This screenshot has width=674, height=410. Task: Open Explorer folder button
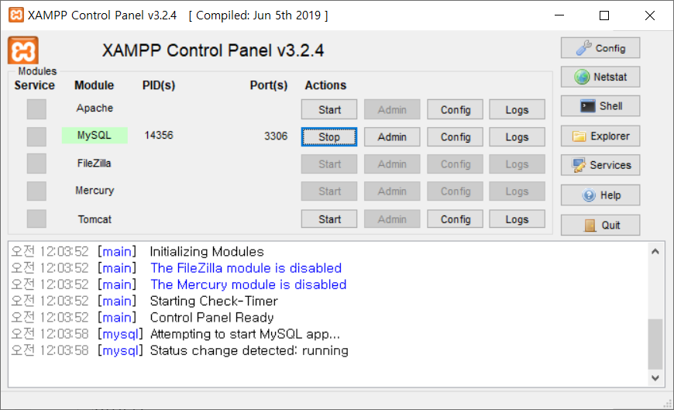click(600, 136)
